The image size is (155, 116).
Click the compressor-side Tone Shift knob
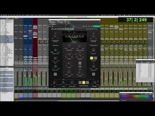tap(55, 67)
